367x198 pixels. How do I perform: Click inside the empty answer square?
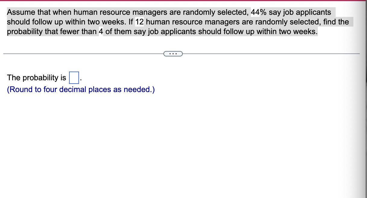coord(73,78)
